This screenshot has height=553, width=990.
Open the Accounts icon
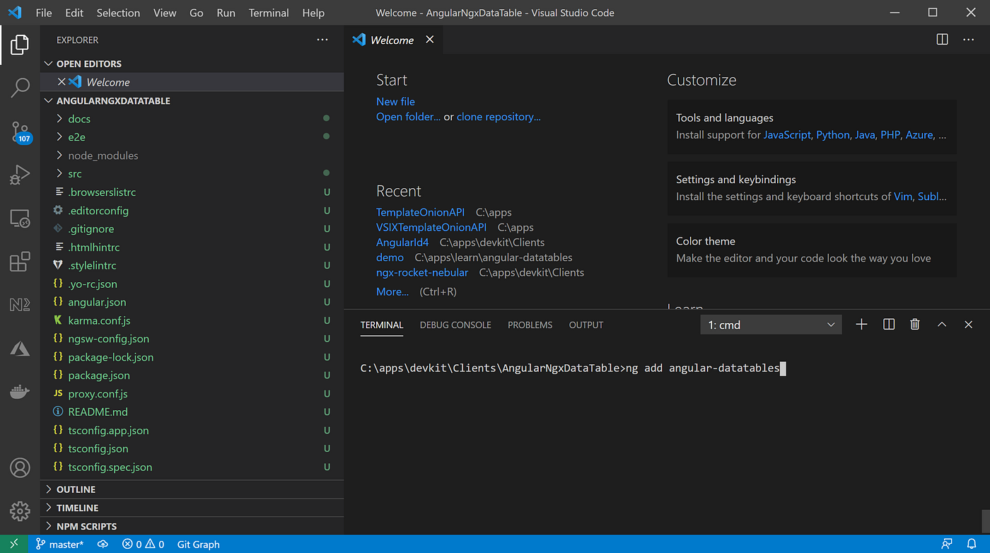(x=20, y=467)
